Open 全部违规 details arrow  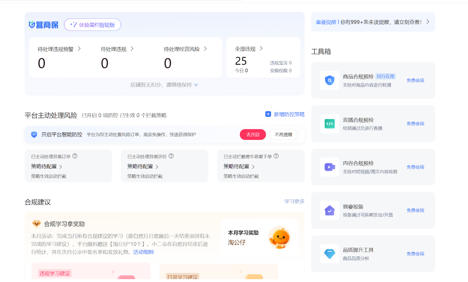261,49
